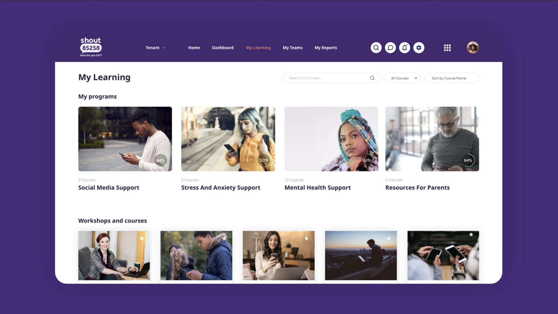Open the Stress And Anxiety Support program title
Image resolution: width=558 pixels, height=314 pixels.
[x=221, y=188]
